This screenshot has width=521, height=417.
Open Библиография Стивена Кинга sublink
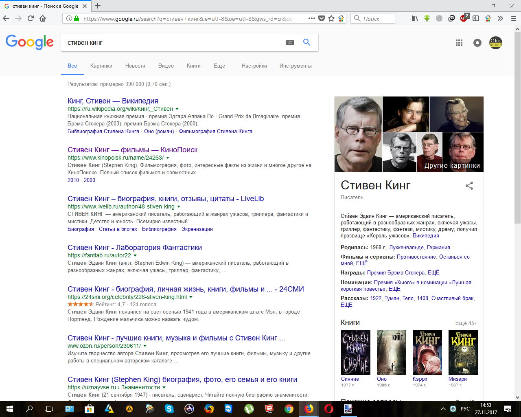pyautogui.click(x=103, y=131)
